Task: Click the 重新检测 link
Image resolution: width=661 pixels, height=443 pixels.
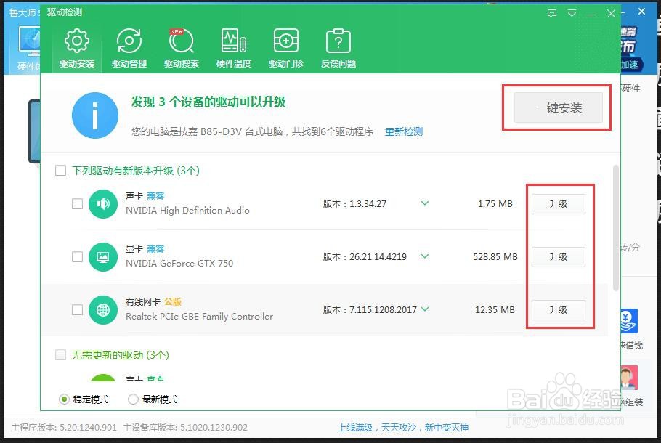Action: pos(403,132)
